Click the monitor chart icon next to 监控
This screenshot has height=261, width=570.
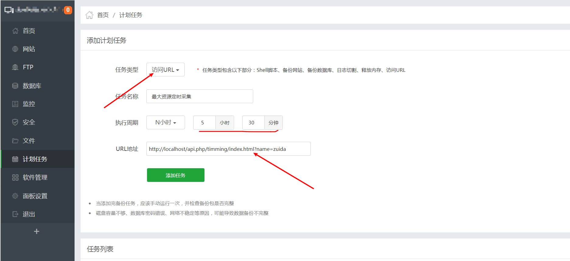(x=15, y=104)
